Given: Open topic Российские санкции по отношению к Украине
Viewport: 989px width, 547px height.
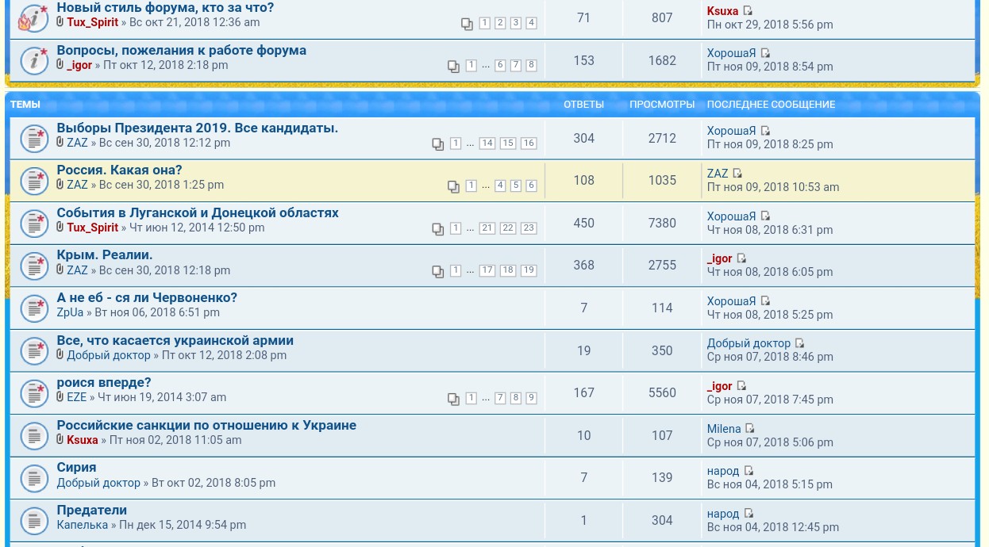Looking at the screenshot, I should (x=206, y=425).
